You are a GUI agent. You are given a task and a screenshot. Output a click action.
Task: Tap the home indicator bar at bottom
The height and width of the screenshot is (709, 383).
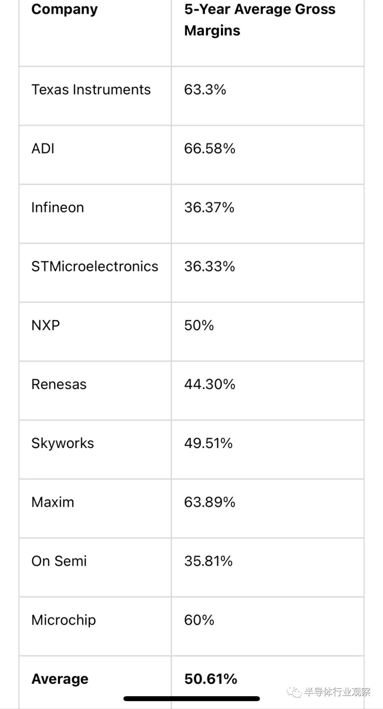[191, 699]
